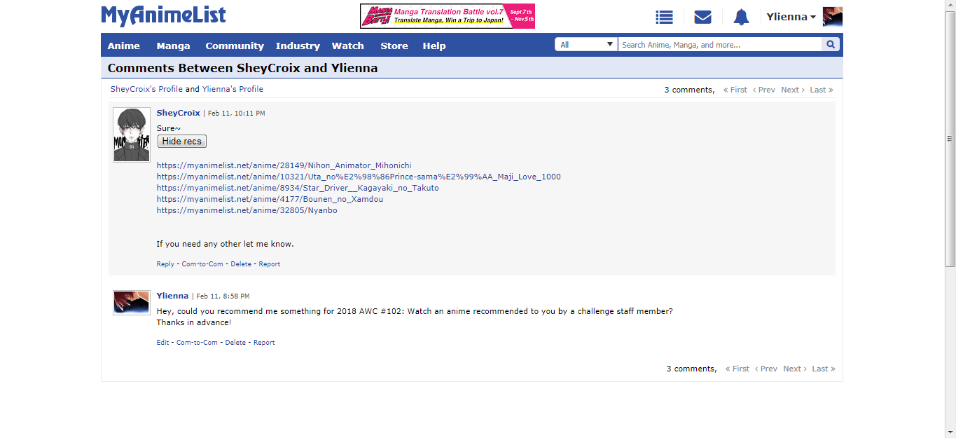Click the page title 'Comments Between SheyCroix and Ylienna'
Image resolution: width=956 pixels, height=438 pixels.
(242, 68)
